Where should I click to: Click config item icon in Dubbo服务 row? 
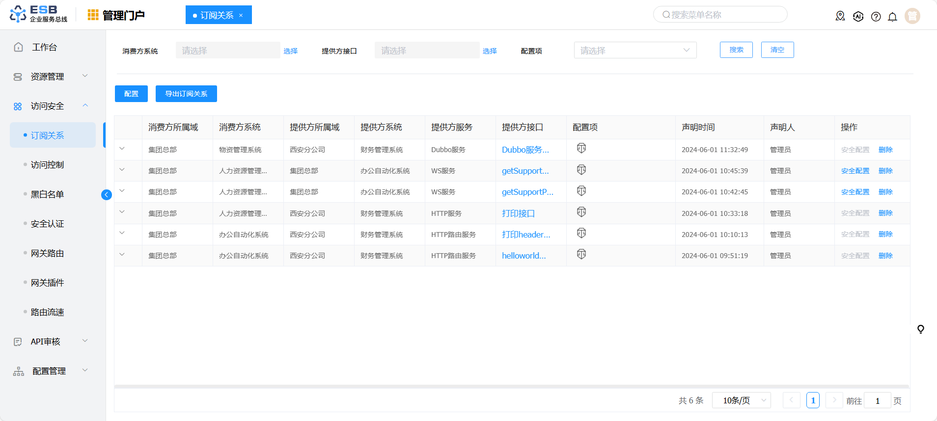tap(581, 148)
